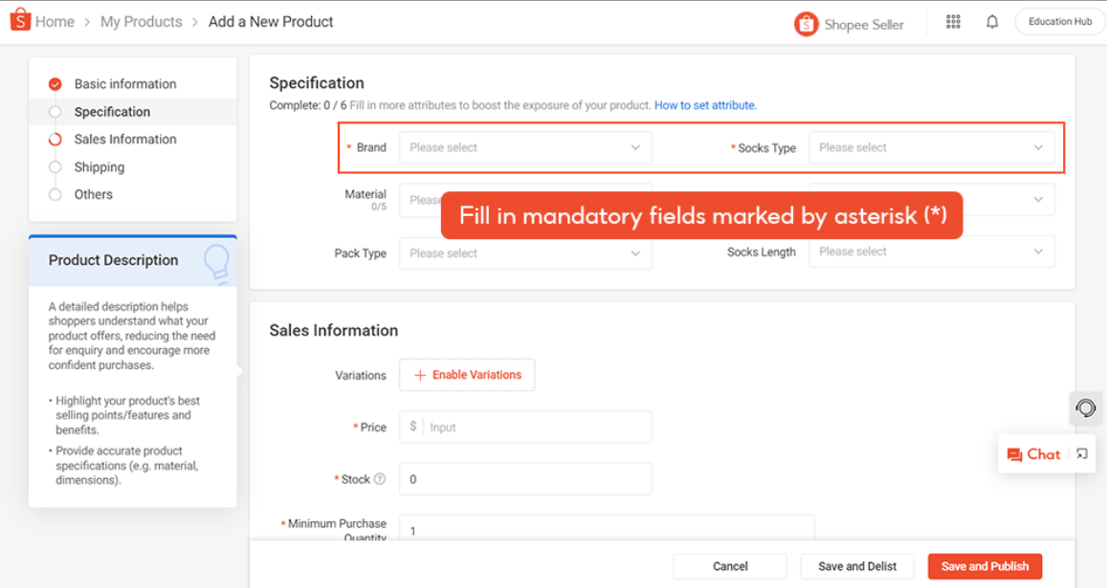Viewport: 1107px width, 588px height.
Task: Click Save and Publish button
Action: 985,566
